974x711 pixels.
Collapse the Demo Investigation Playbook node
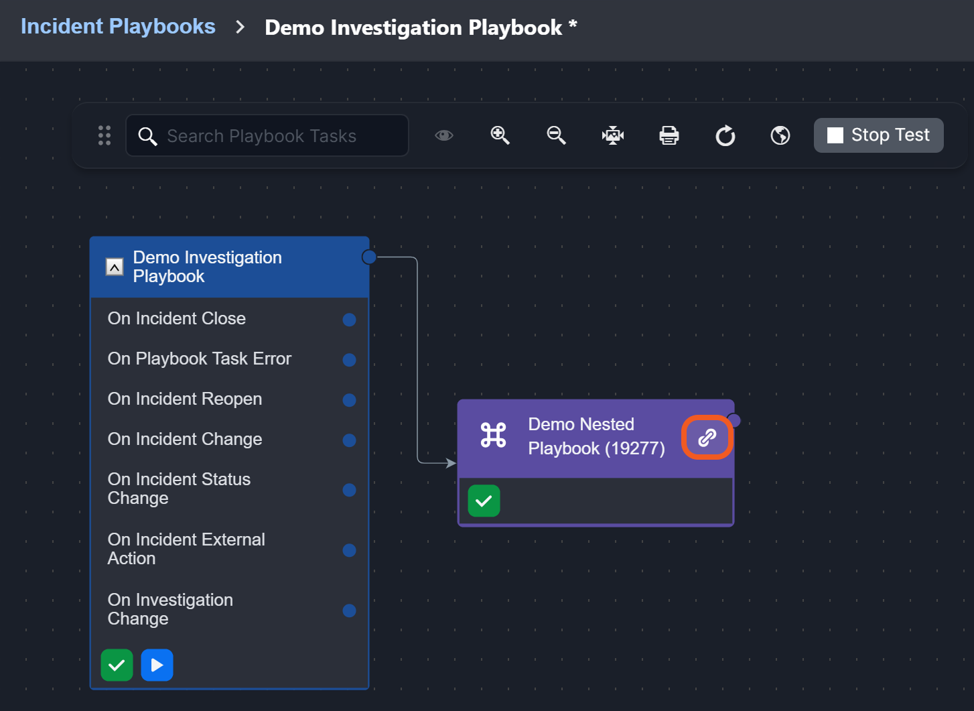pyautogui.click(x=115, y=267)
